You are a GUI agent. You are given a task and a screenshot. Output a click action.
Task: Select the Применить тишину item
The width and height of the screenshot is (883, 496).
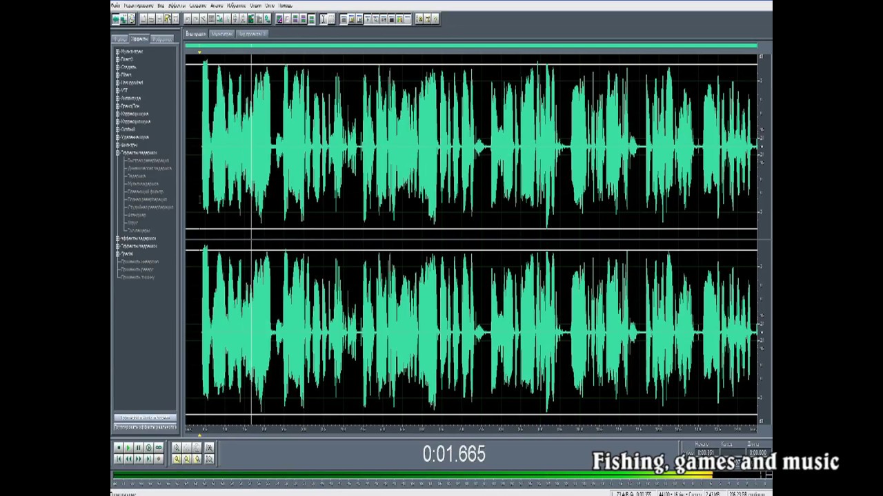coord(137,277)
